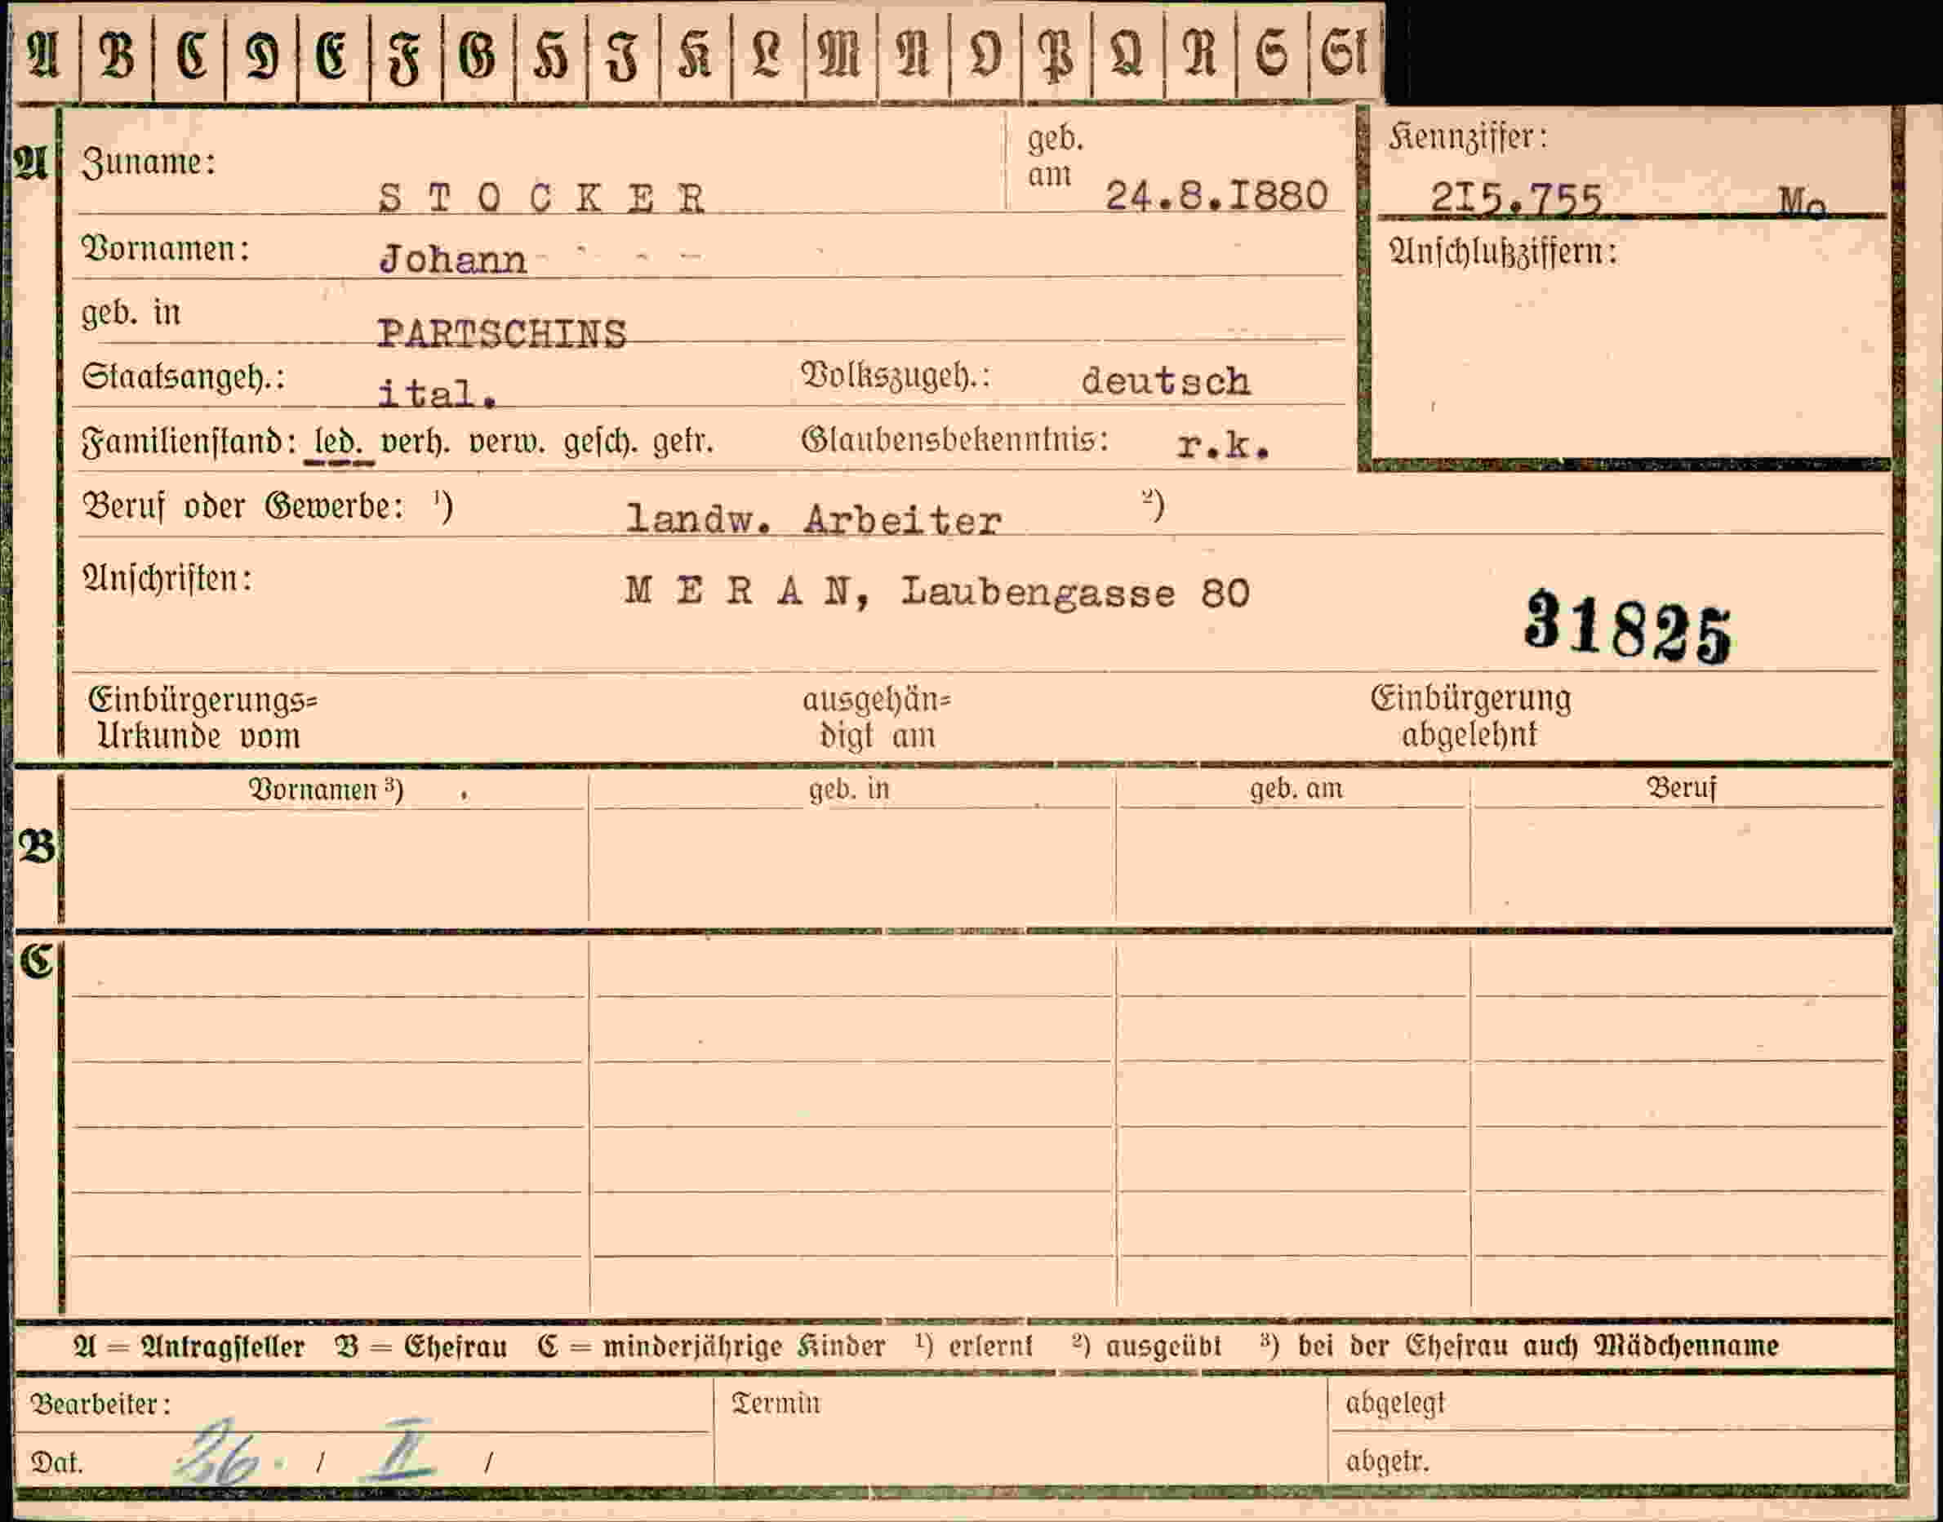This screenshot has height=1522, width=1943.
Task: Click the 'Bearbeiter:' label
Action: coord(100,1404)
